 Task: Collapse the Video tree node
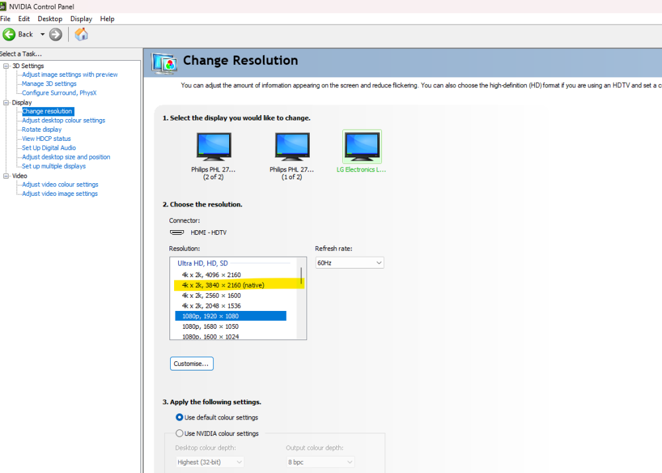pos(7,176)
